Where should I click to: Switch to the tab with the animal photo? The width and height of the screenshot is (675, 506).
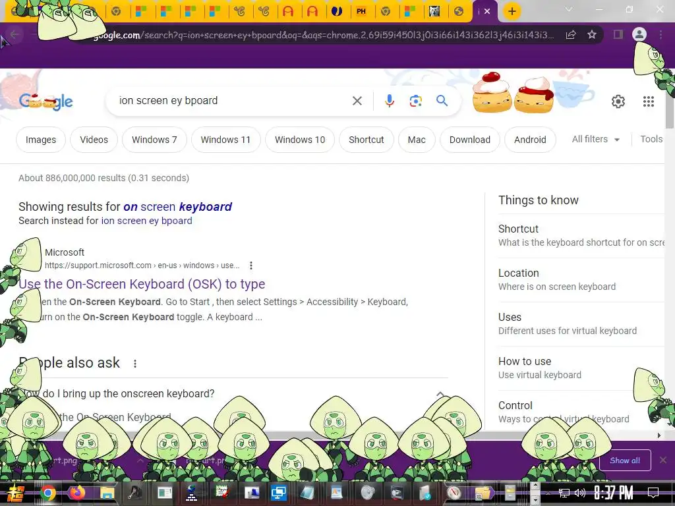click(x=434, y=11)
